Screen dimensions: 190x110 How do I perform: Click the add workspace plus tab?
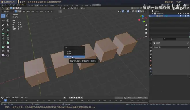pyautogui.click(x=90, y=5)
